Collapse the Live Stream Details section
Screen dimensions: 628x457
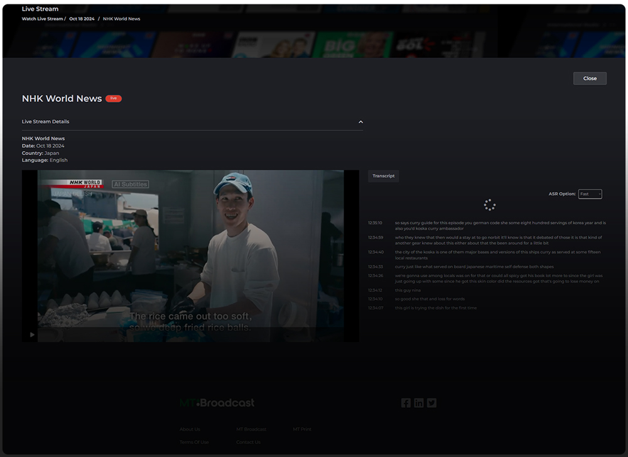(360, 121)
